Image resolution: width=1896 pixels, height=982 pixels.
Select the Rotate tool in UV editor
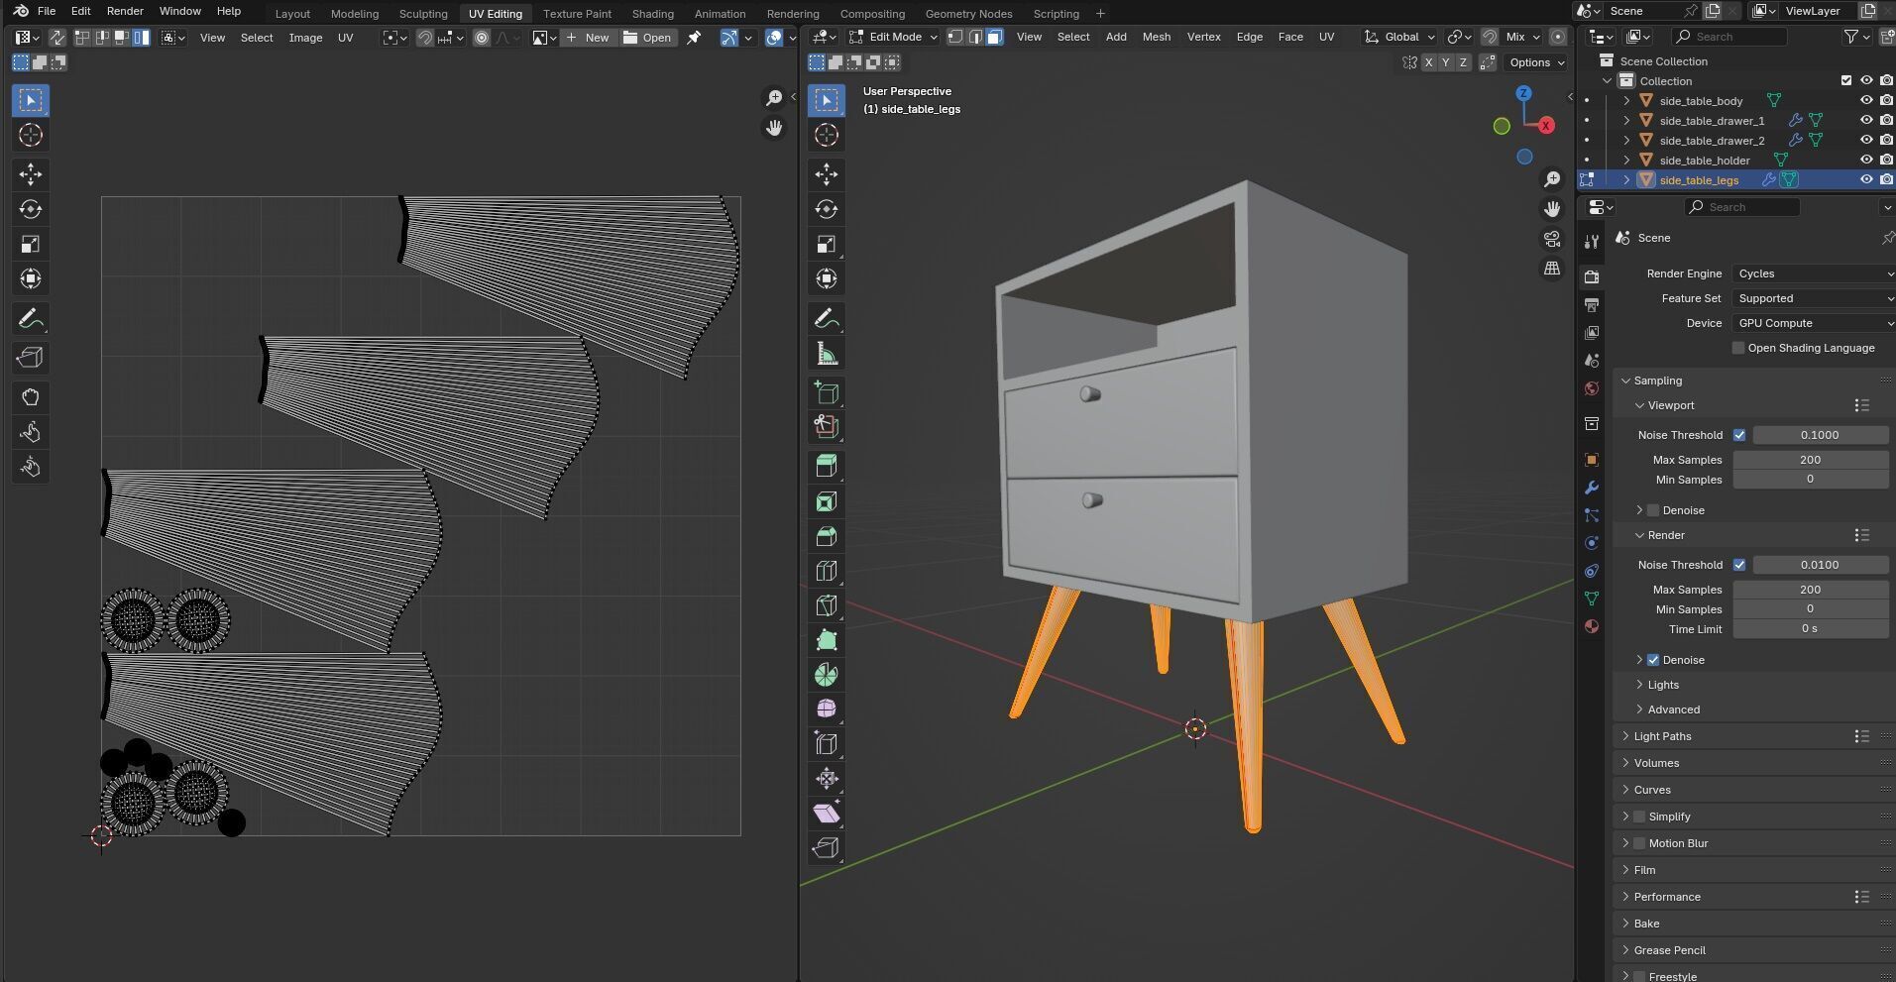click(x=31, y=209)
